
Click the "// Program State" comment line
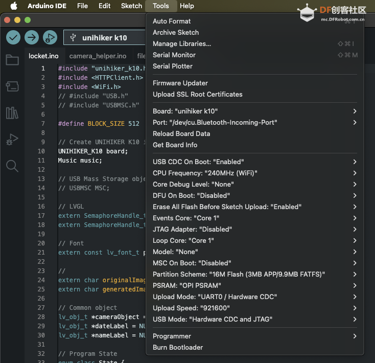tap(87, 354)
